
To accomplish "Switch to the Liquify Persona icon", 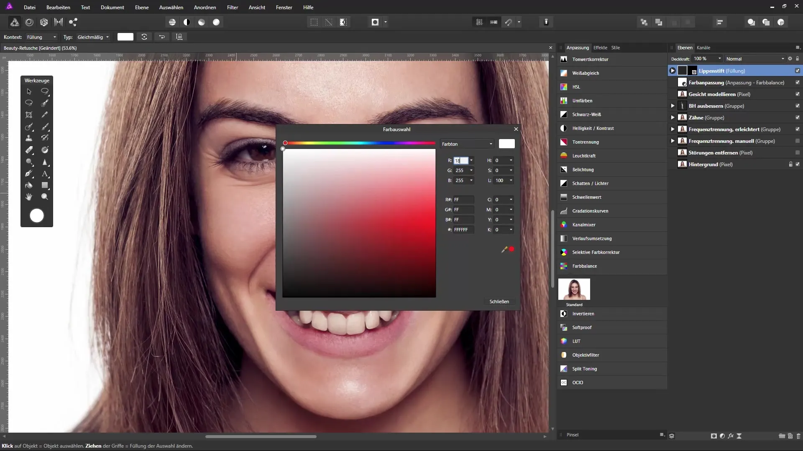I will click(x=29, y=22).
